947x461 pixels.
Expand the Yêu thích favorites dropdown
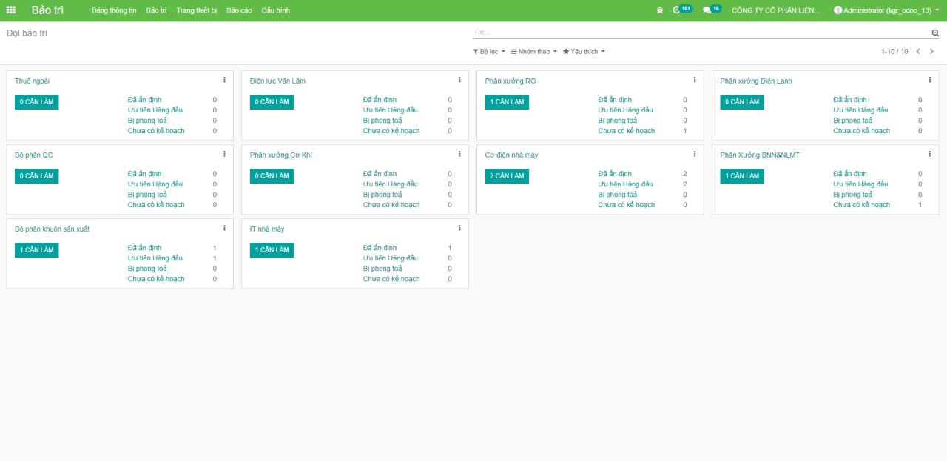point(584,52)
